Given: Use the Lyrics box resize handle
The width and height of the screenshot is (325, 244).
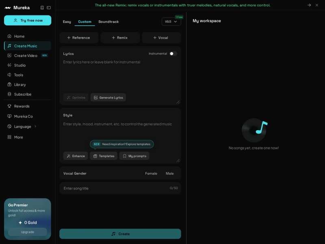Looking at the screenshot, I should (x=178, y=102).
